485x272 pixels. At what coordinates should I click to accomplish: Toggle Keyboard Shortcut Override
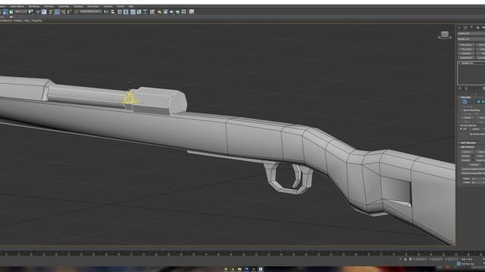[44, 12]
